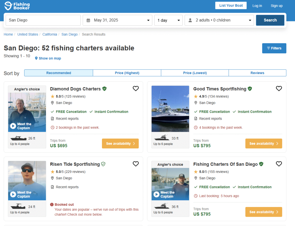Image resolution: width=295 pixels, height=226 pixels.
Task: Click verified badge by Fishing Charters Of San Diego
Action: (261, 164)
